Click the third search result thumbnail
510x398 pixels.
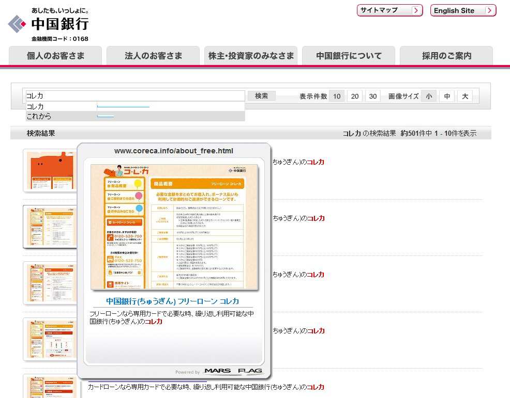50,283
